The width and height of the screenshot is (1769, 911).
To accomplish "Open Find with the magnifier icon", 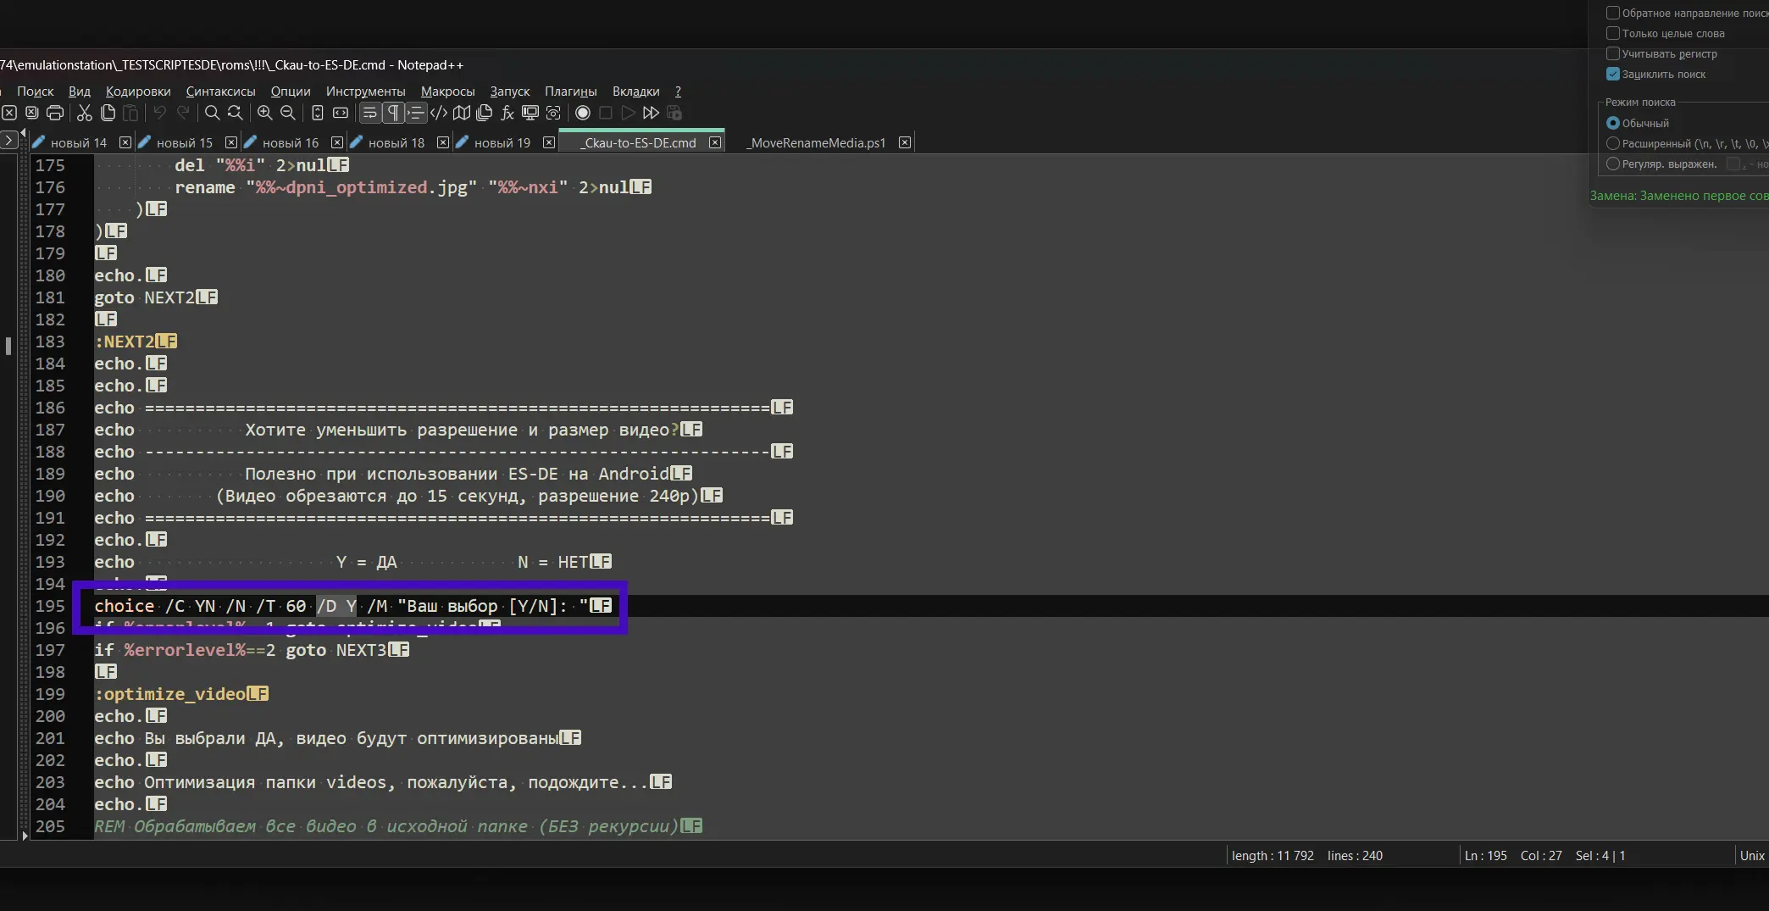I will pos(212,113).
